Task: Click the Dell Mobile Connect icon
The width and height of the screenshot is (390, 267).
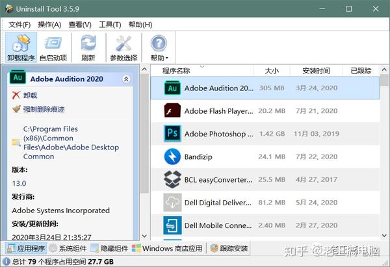Action: (172, 225)
